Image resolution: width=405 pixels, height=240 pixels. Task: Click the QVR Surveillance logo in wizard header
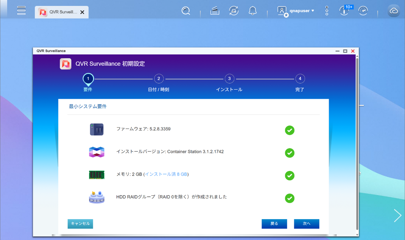click(65, 64)
